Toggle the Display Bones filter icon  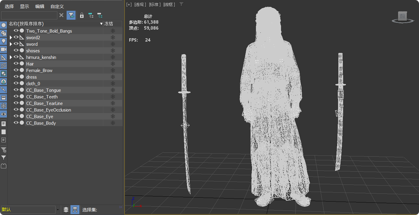(3, 90)
